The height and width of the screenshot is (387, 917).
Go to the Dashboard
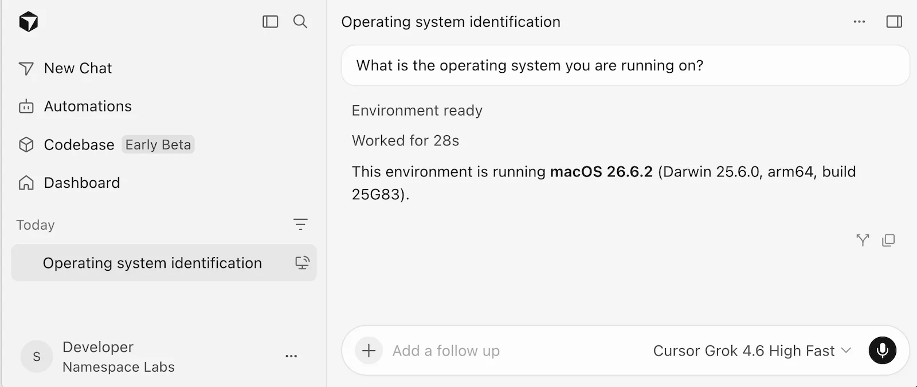point(82,183)
